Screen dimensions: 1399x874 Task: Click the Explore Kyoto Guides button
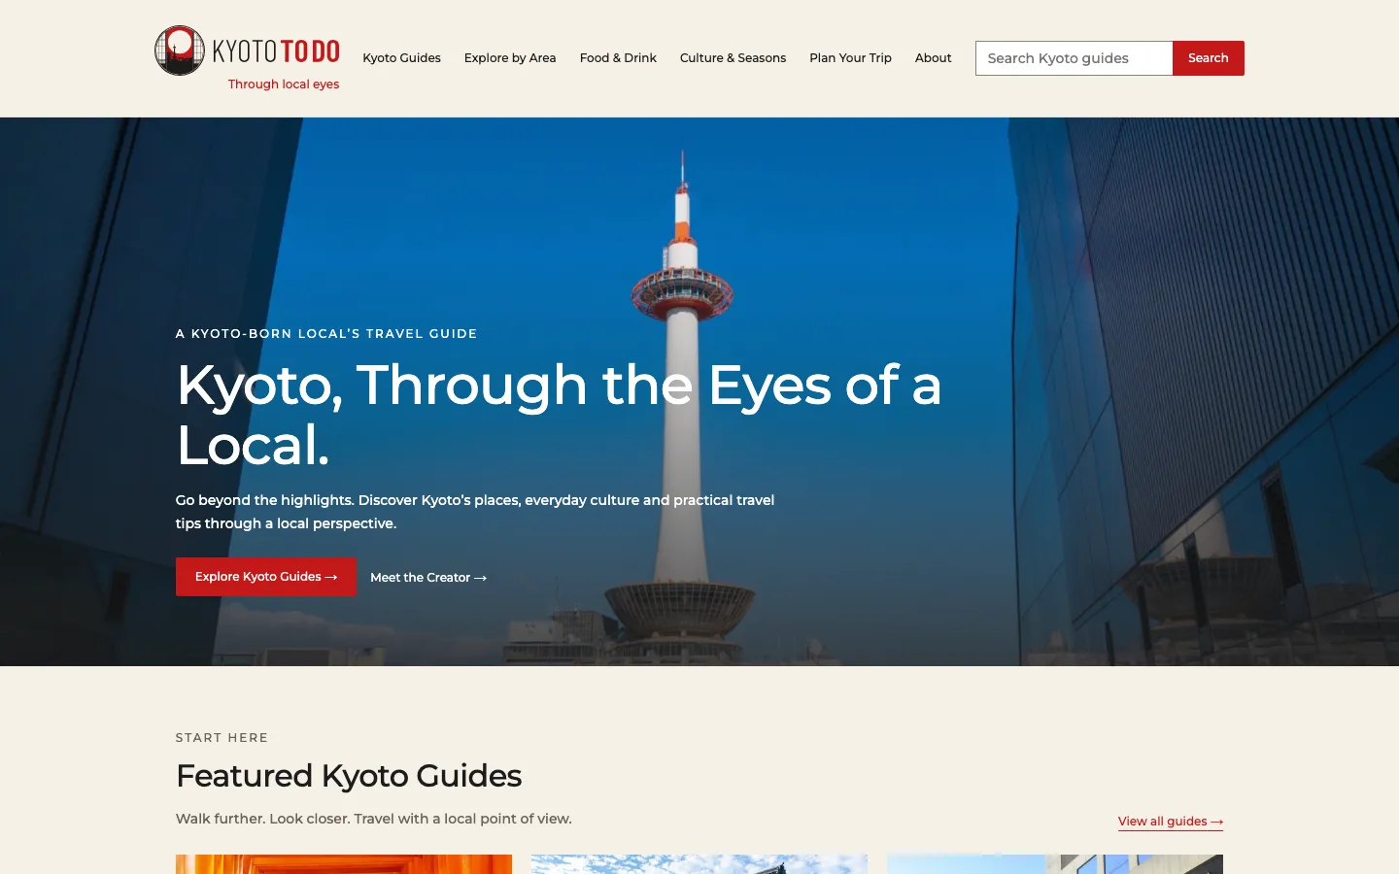(x=266, y=577)
